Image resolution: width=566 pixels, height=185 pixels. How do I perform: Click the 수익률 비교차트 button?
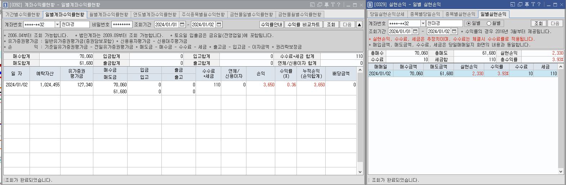(x=304, y=24)
